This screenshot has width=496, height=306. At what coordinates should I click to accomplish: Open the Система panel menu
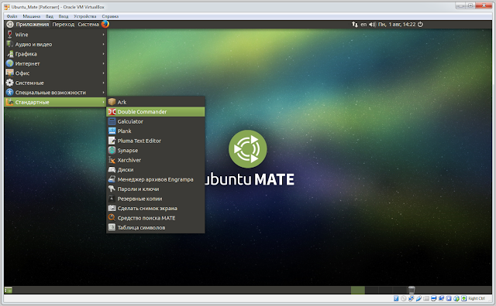point(88,24)
